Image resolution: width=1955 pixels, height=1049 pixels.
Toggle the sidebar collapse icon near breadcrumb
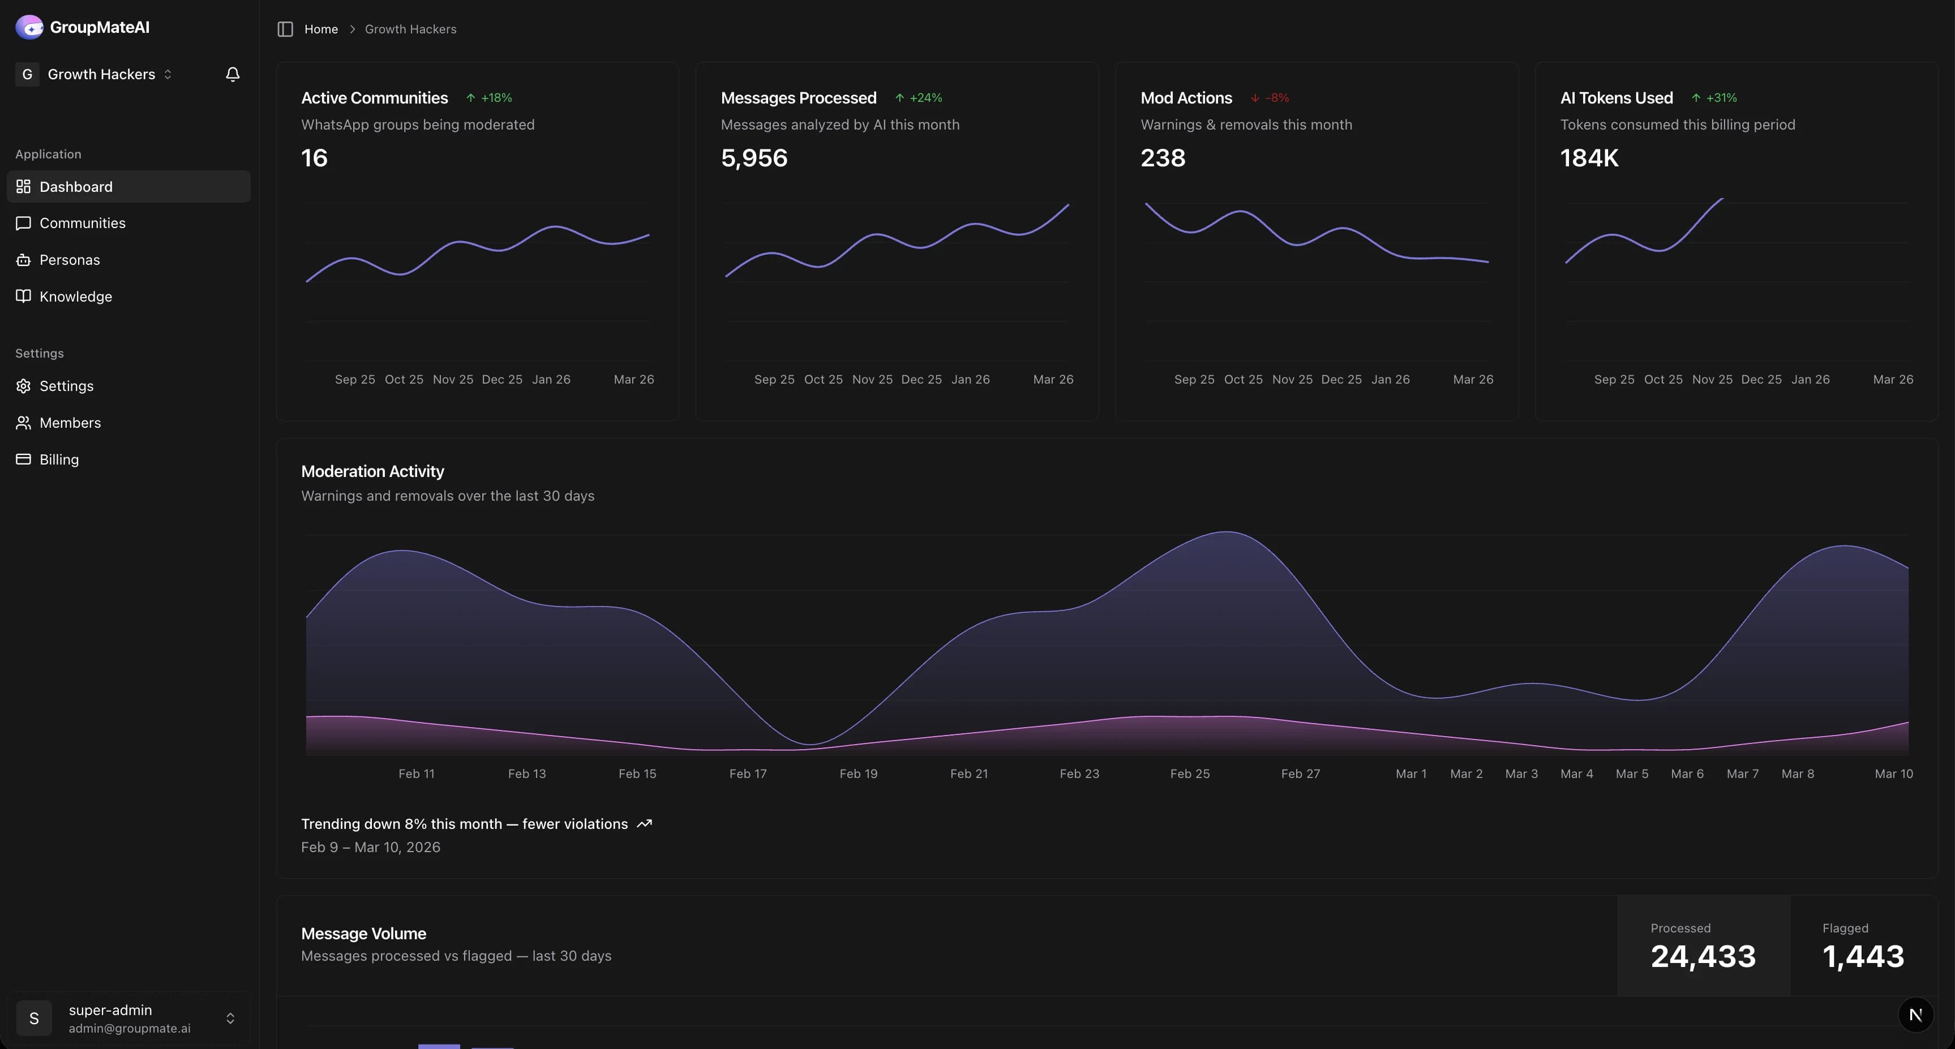[x=285, y=29]
